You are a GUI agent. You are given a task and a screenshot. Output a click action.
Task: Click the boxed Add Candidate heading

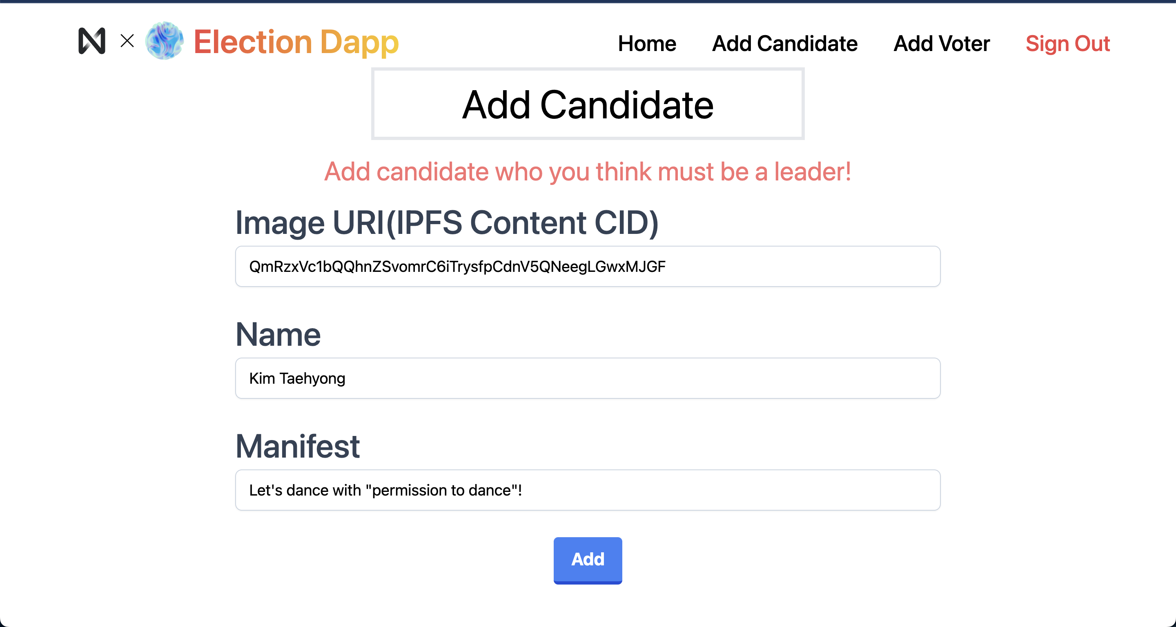click(588, 104)
